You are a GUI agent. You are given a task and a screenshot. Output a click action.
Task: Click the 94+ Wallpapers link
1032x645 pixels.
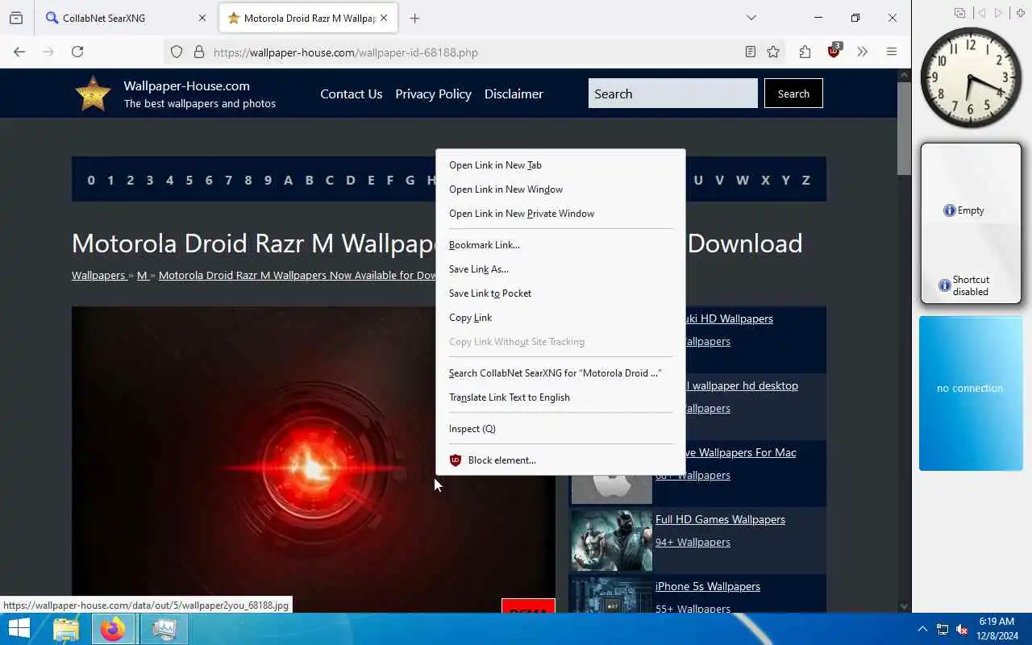coord(693,542)
